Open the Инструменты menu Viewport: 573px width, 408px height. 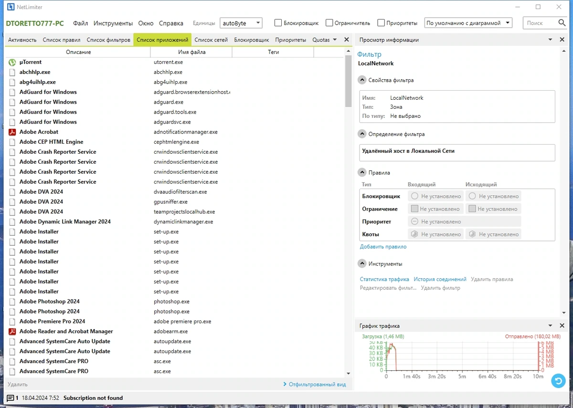click(x=113, y=23)
